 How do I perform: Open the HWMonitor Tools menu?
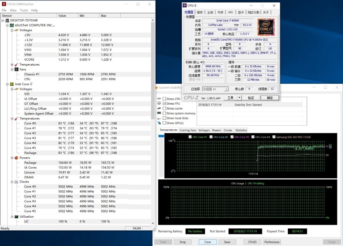pyautogui.click(x=24, y=10)
